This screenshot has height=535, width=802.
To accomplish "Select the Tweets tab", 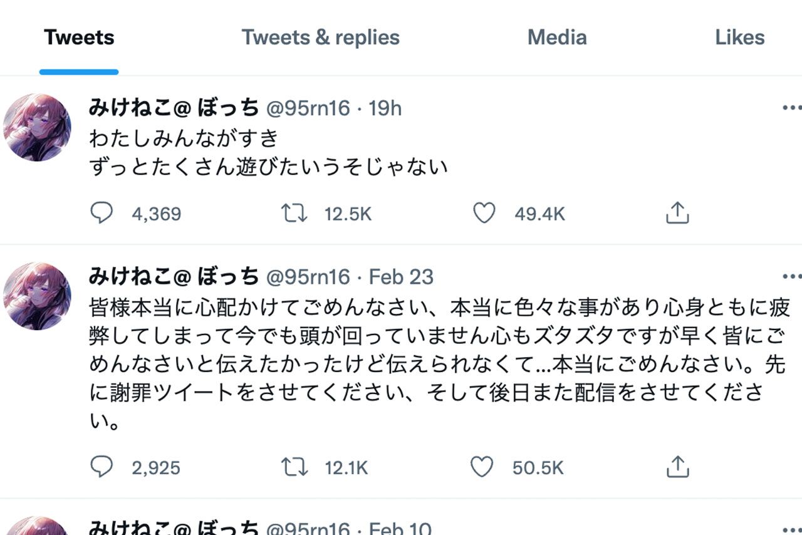I will click(78, 38).
